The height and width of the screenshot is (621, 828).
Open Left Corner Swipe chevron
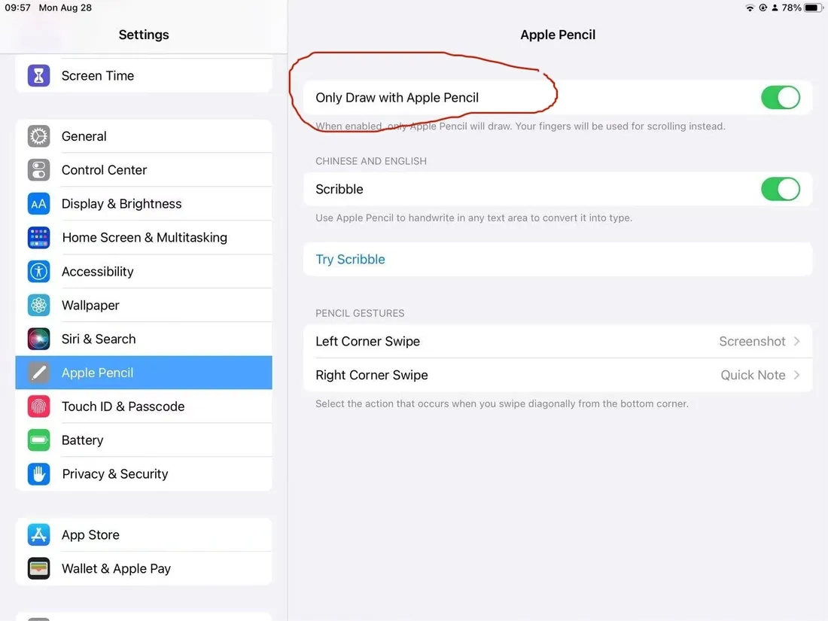797,342
